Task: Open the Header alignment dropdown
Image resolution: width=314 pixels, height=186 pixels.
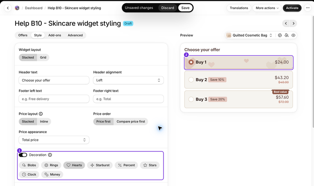Action: (x=128, y=80)
